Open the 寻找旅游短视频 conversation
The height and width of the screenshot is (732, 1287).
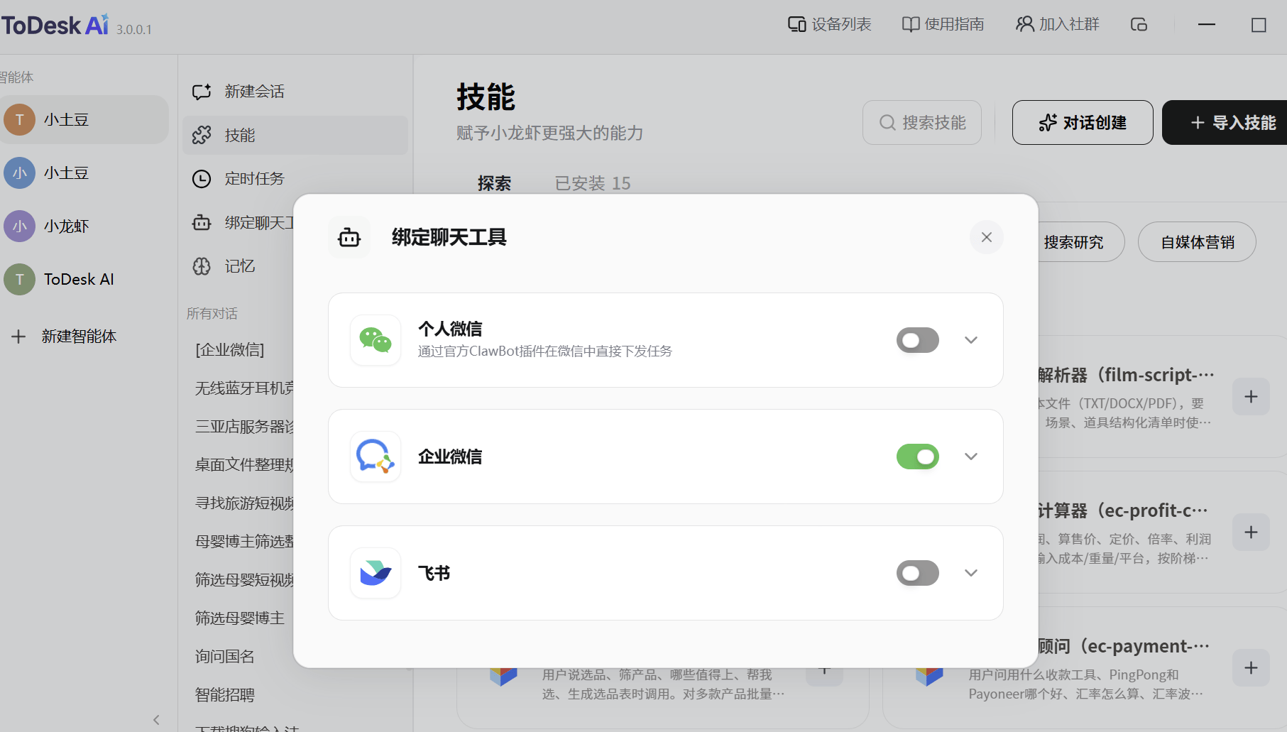click(x=244, y=503)
